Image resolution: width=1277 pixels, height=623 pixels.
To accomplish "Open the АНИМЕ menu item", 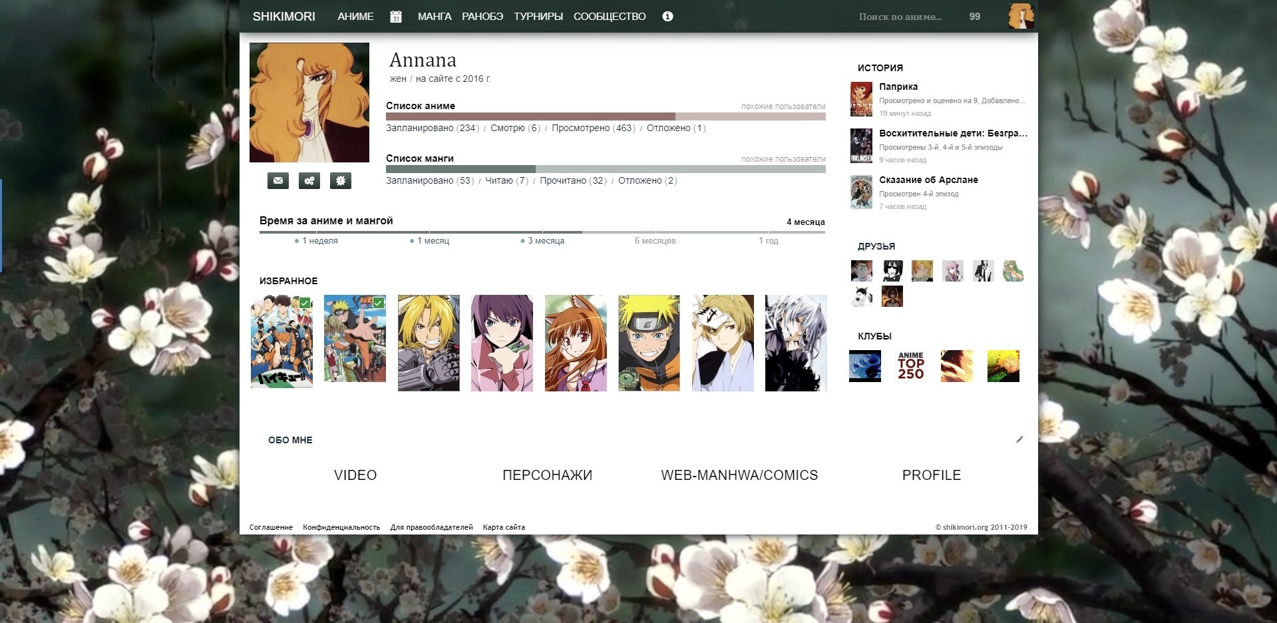I will point(355,17).
